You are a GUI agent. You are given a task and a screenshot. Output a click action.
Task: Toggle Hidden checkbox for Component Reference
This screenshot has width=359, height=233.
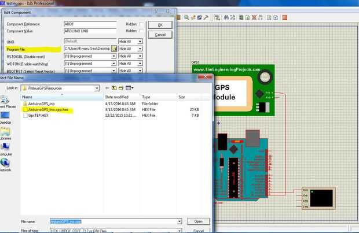(x=141, y=24)
